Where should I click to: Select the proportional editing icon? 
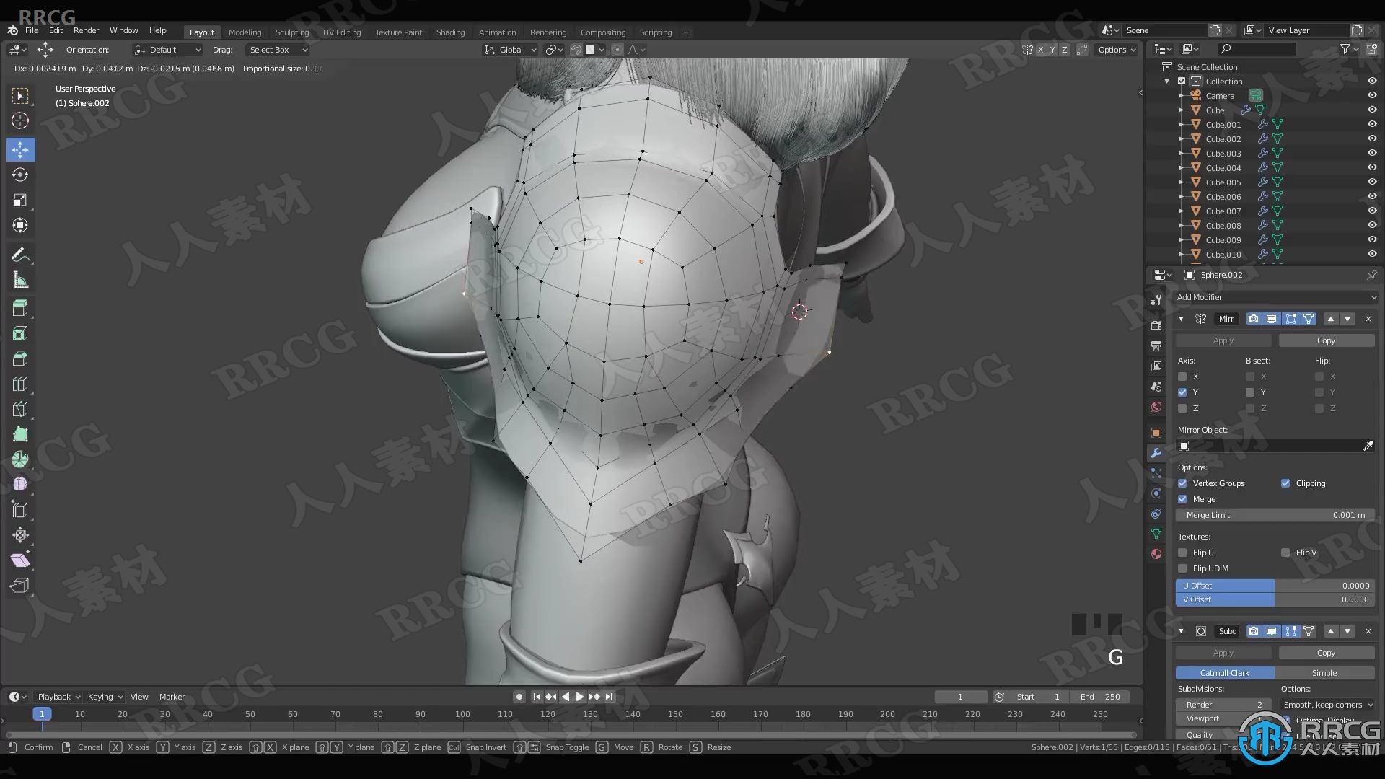(x=619, y=48)
